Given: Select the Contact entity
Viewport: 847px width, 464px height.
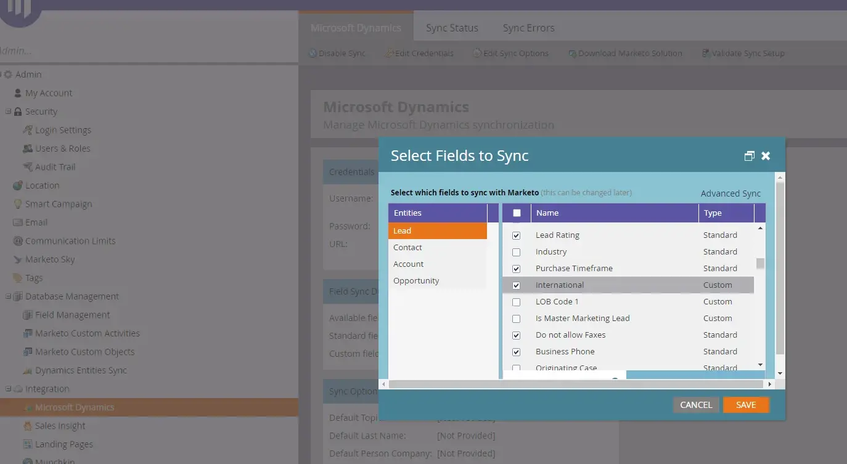Looking at the screenshot, I should 438,247.
